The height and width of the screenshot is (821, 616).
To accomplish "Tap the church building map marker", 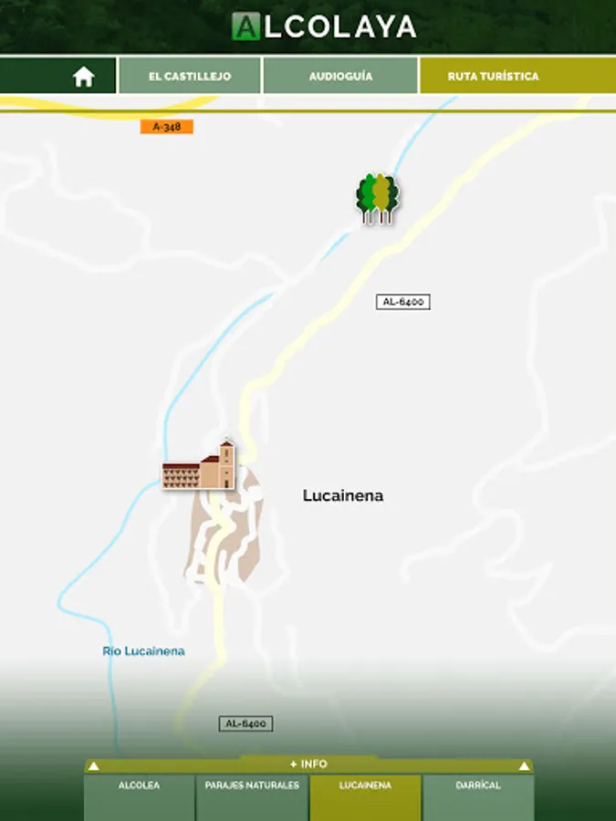I will pyautogui.click(x=199, y=465).
